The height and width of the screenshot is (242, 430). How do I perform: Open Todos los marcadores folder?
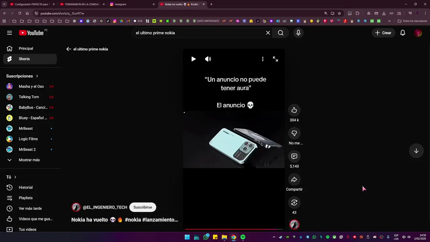tap(412, 21)
